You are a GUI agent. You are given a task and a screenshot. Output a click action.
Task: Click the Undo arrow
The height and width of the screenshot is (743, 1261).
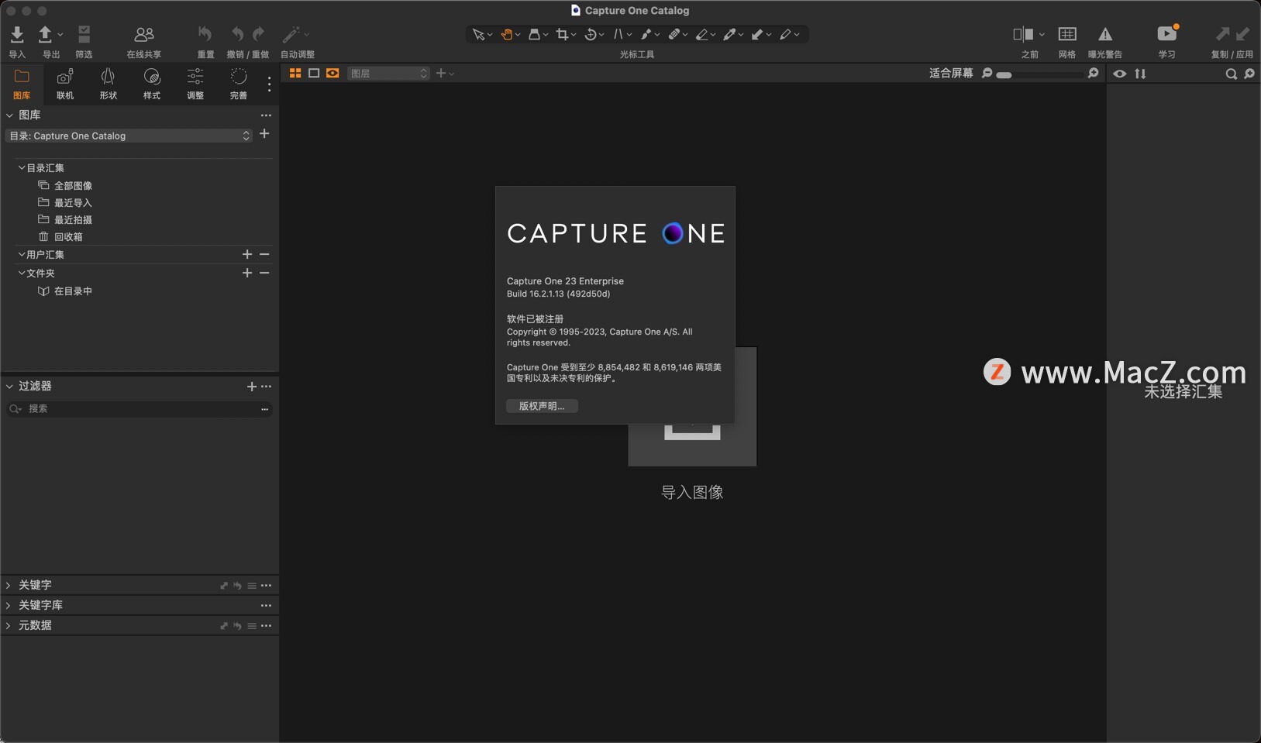[x=237, y=34]
